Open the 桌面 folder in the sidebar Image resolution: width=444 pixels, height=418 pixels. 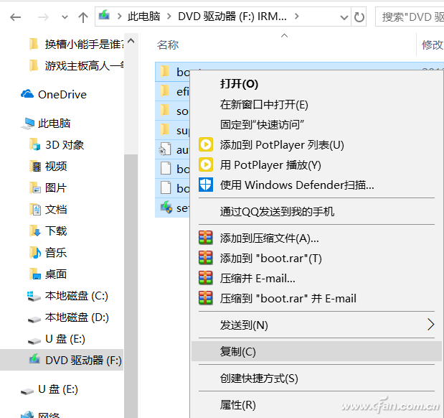coord(56,274)
